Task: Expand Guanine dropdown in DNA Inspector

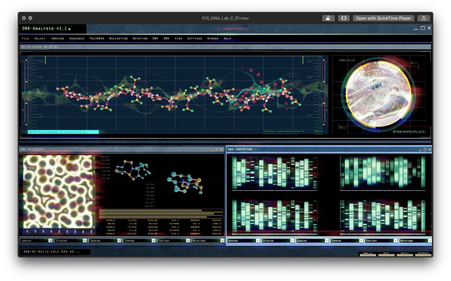Action: [326, 241]
